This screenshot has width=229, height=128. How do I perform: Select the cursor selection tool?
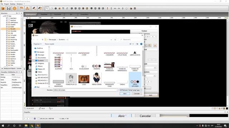coord(47,9)
